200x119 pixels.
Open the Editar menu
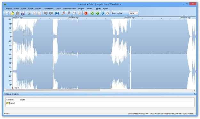(17, 9)
